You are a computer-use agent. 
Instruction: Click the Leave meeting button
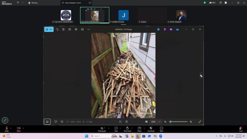pos(241,129)
